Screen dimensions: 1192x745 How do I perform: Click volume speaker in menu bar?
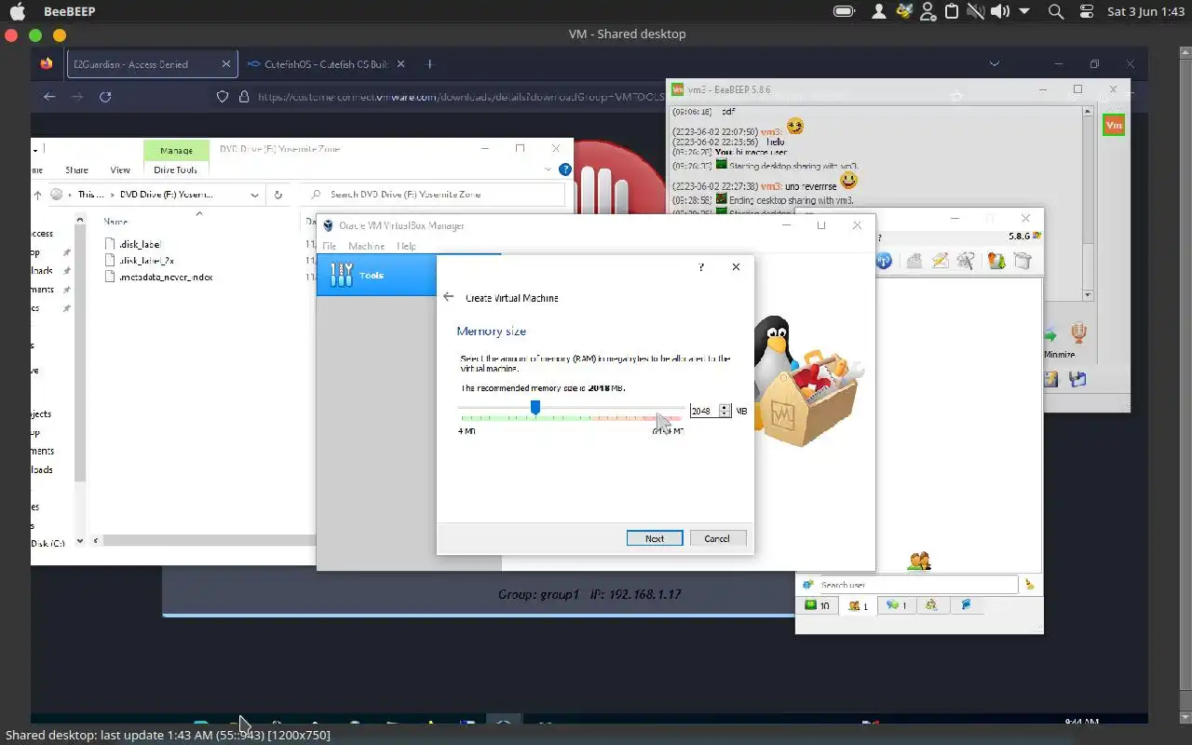coord(999,11)
